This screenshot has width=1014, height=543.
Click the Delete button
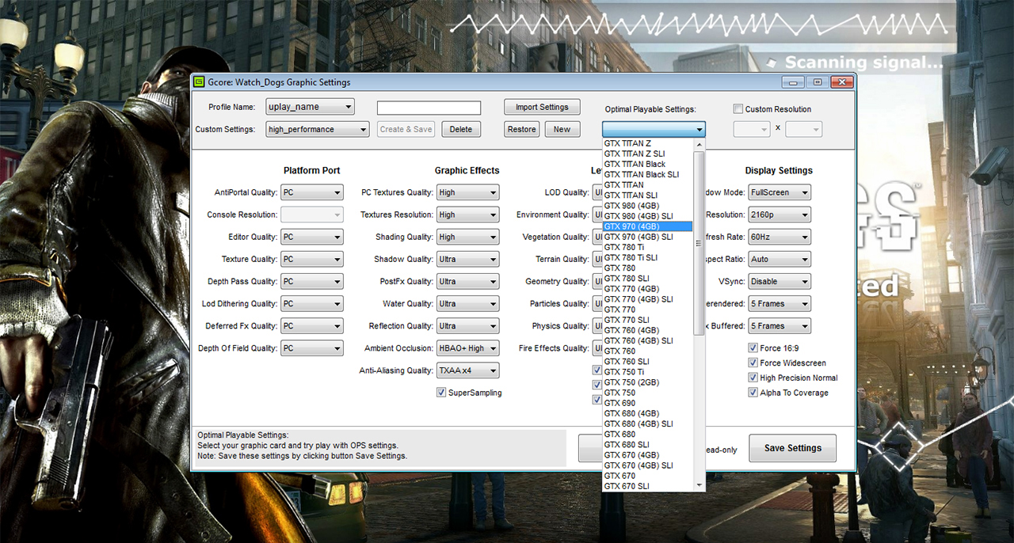(x=461, y=129)
